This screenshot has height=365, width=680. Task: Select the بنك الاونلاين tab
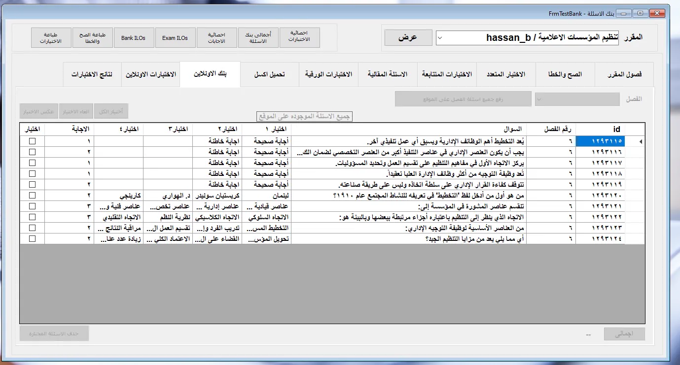(x=210, y=74)
